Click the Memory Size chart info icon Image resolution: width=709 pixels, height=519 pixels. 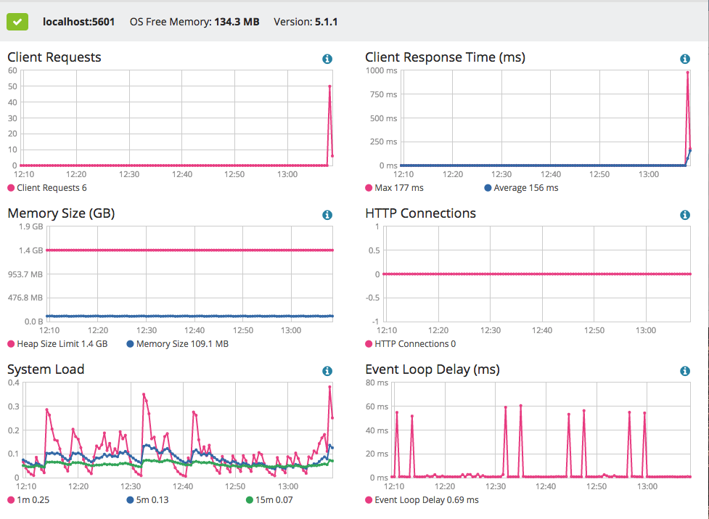[327, 215]
